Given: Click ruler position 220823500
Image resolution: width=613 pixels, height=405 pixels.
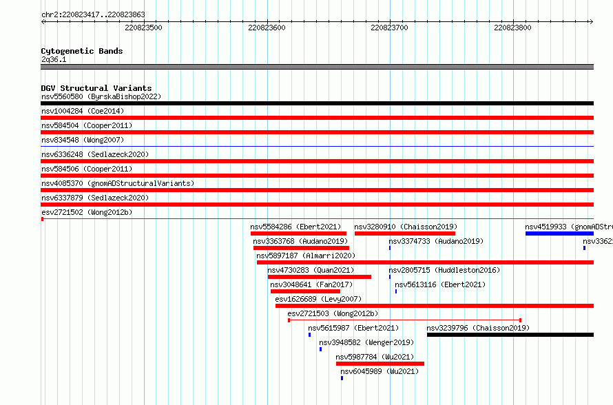Looking at the screenshot, I should click(143, 28).
